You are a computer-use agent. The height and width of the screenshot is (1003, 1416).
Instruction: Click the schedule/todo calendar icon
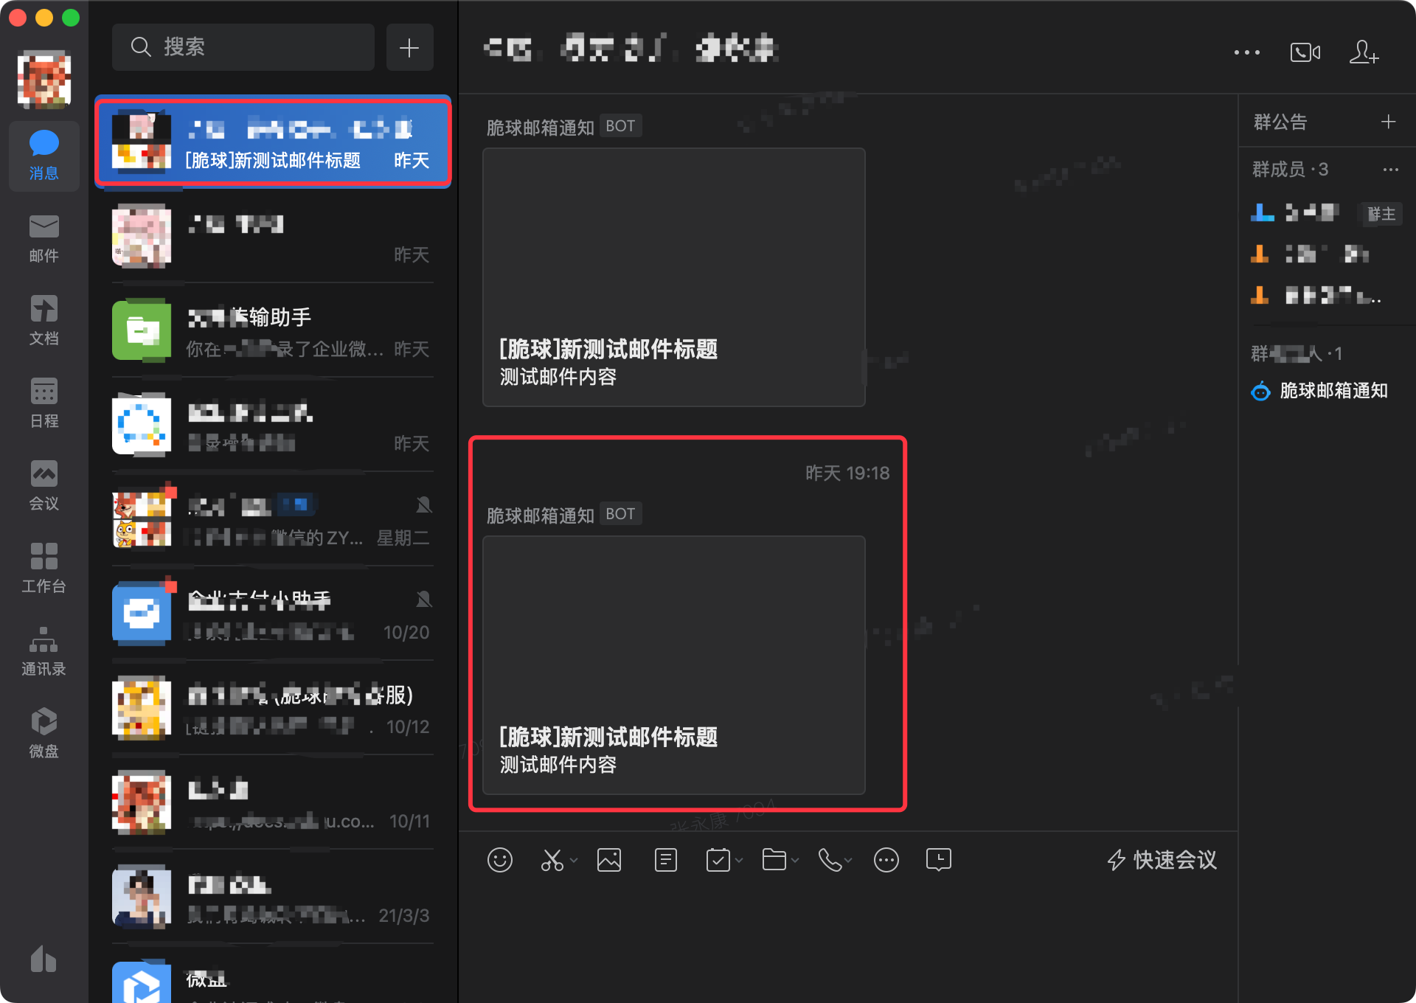click(718, 860)
